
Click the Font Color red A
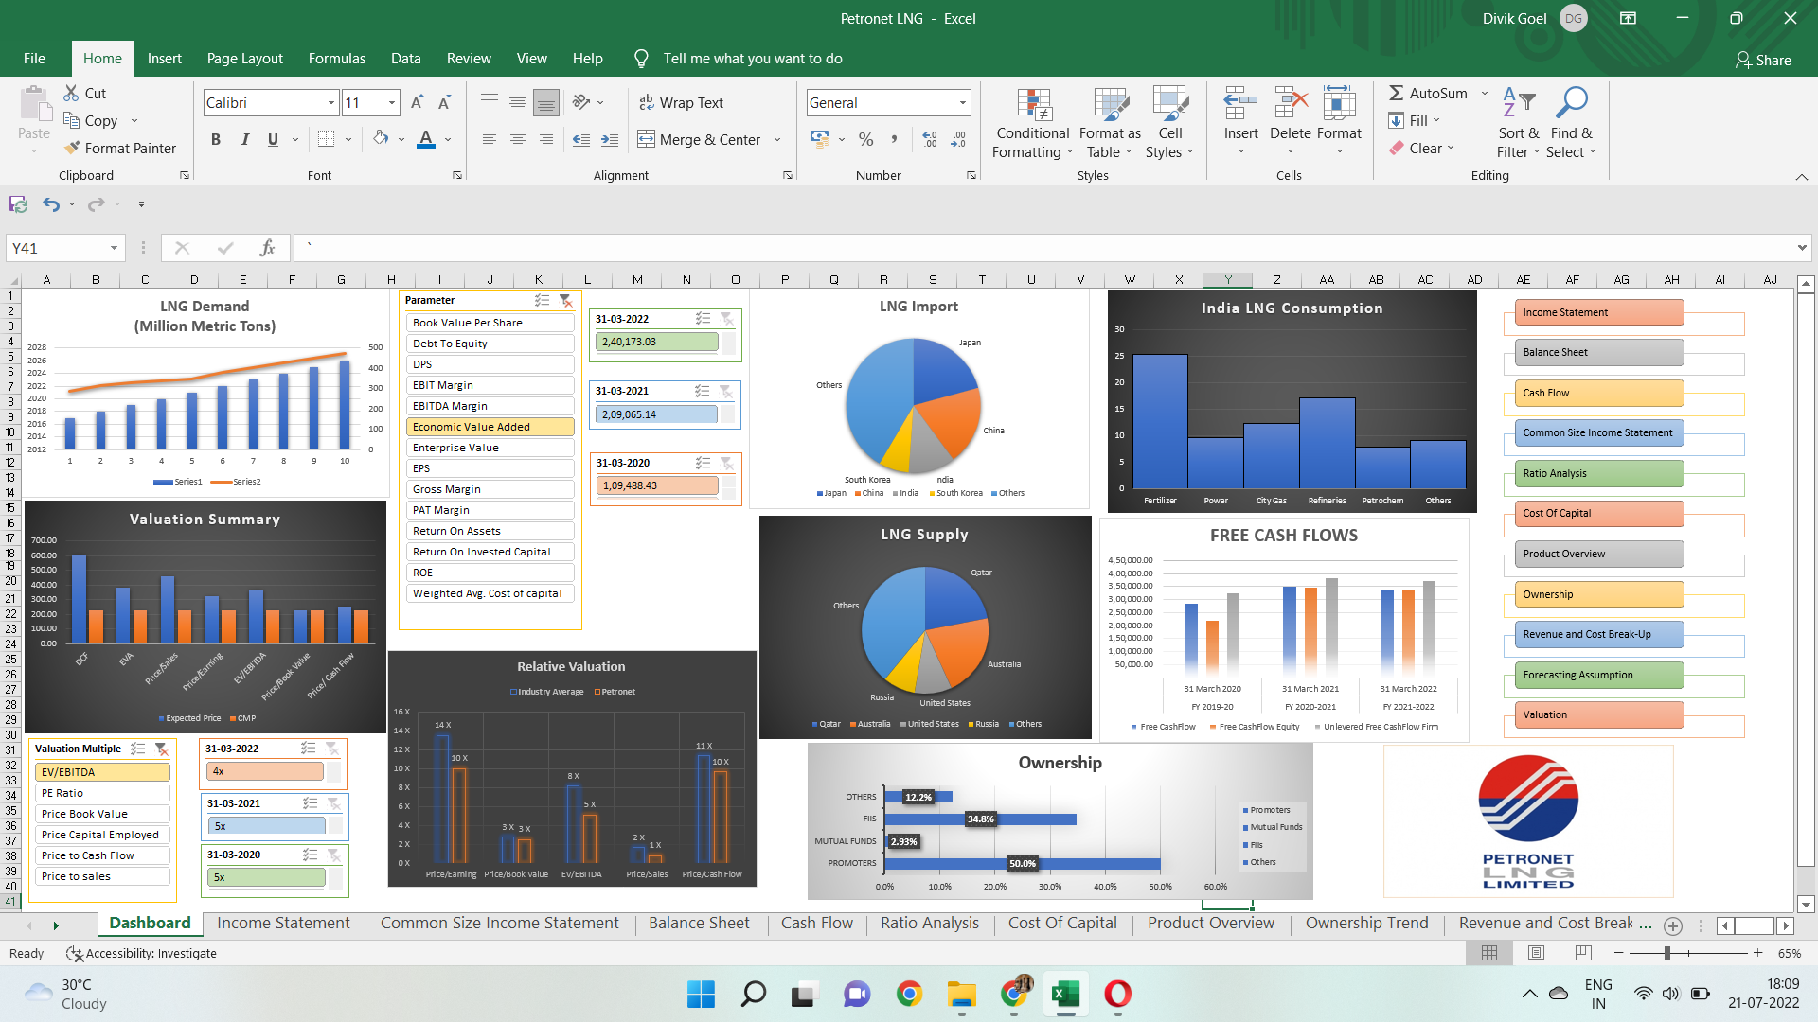tap(426, 139)
